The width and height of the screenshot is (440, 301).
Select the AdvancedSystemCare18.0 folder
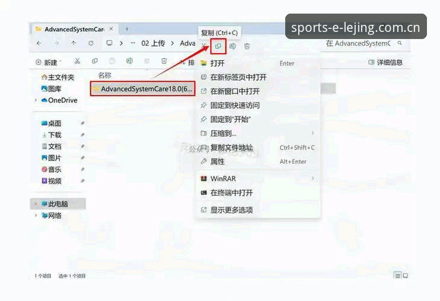tap(142, 89)
